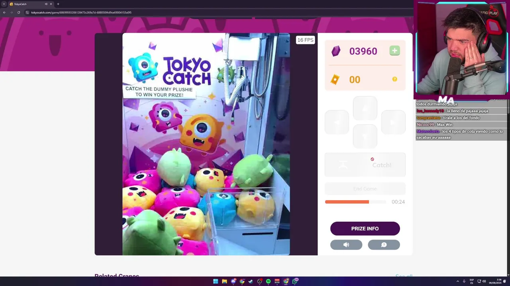View site information icon in address bar
The height and width of the screenshot is (286, 510).
[27, 12]
